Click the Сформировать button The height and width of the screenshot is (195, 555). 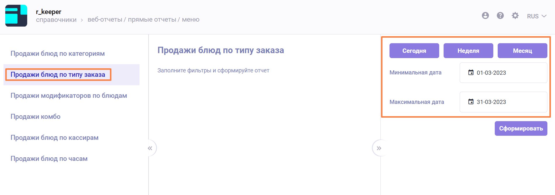click(x=521, y=128)
